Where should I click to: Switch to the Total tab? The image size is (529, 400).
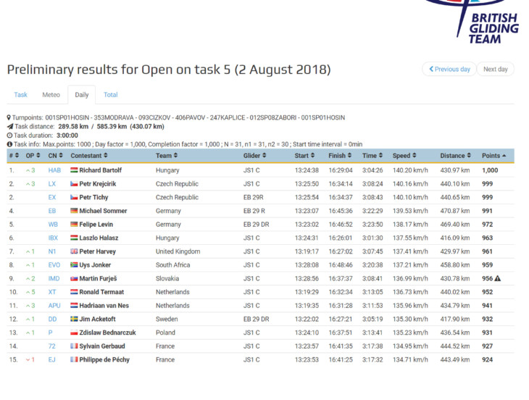click(x=111, y=95)
